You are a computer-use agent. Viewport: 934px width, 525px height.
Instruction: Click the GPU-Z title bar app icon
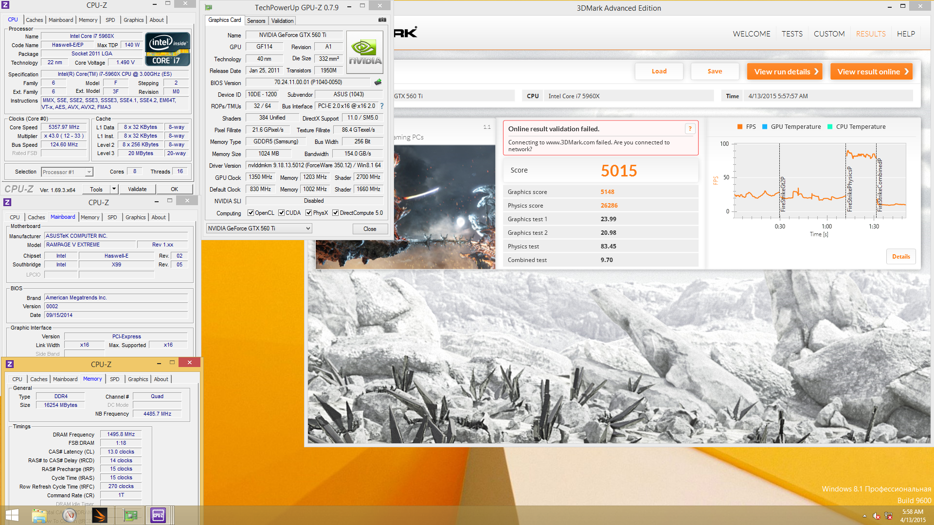[x=209, y=7]
